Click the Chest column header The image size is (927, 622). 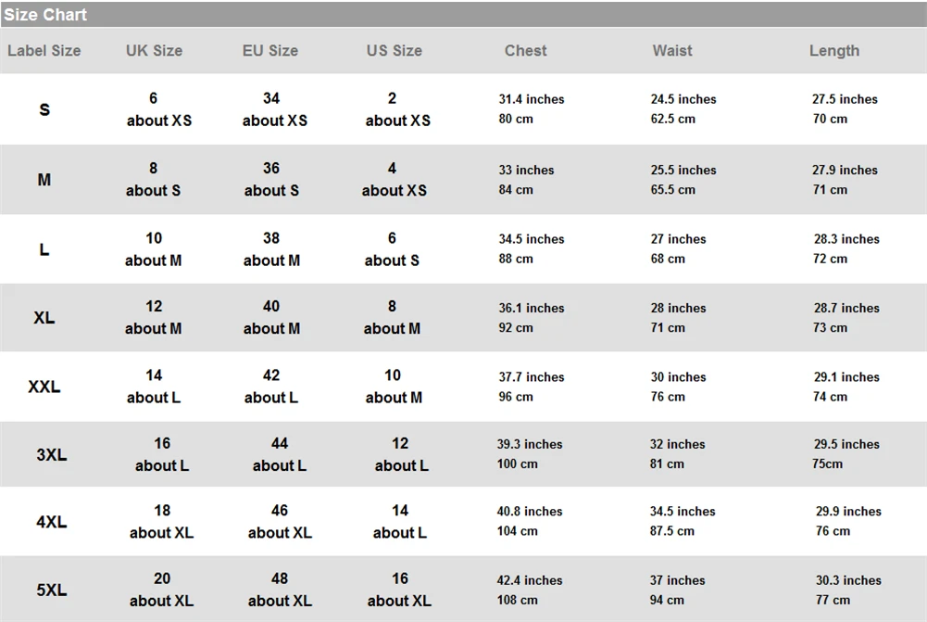tap(526, 51)
